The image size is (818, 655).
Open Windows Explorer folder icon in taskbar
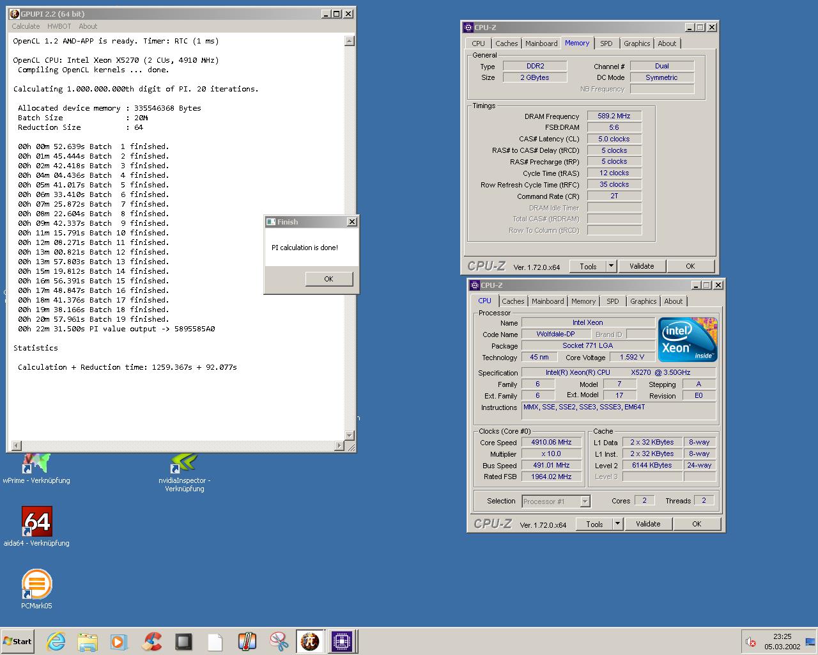pos(88,642)
